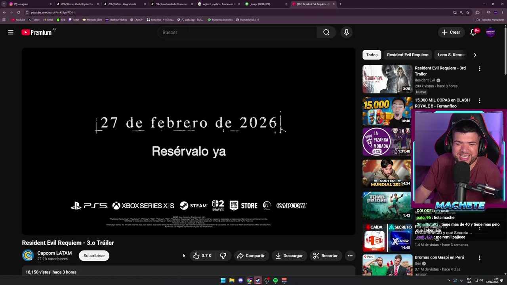507x285 pixels.
Task: Click the Recortar clip button
Action: pyautogui.click(x=325, y=256)
